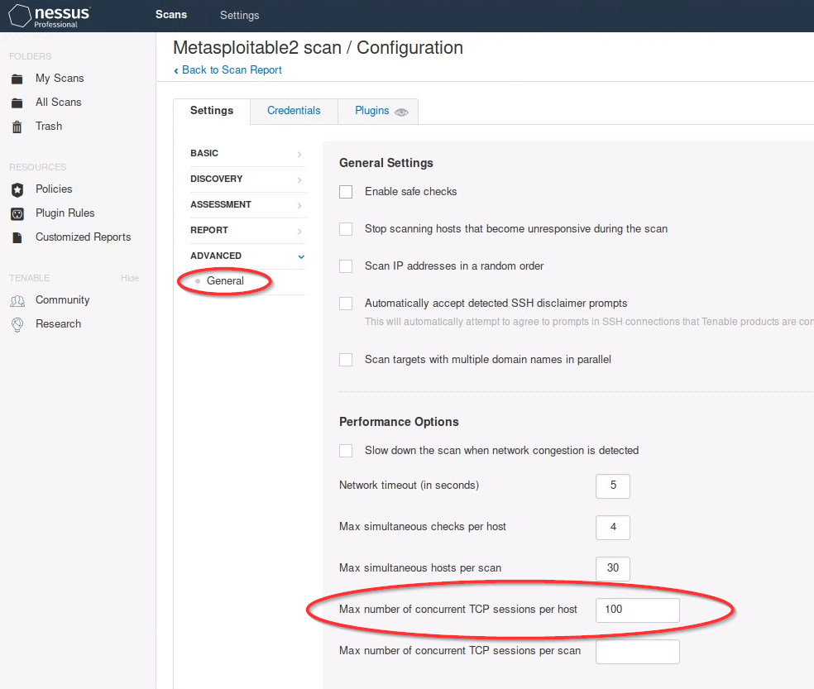Screen dimensions: 814x689
Task: Hide the TENABLE sidebar section
Action: click(130, 278)
